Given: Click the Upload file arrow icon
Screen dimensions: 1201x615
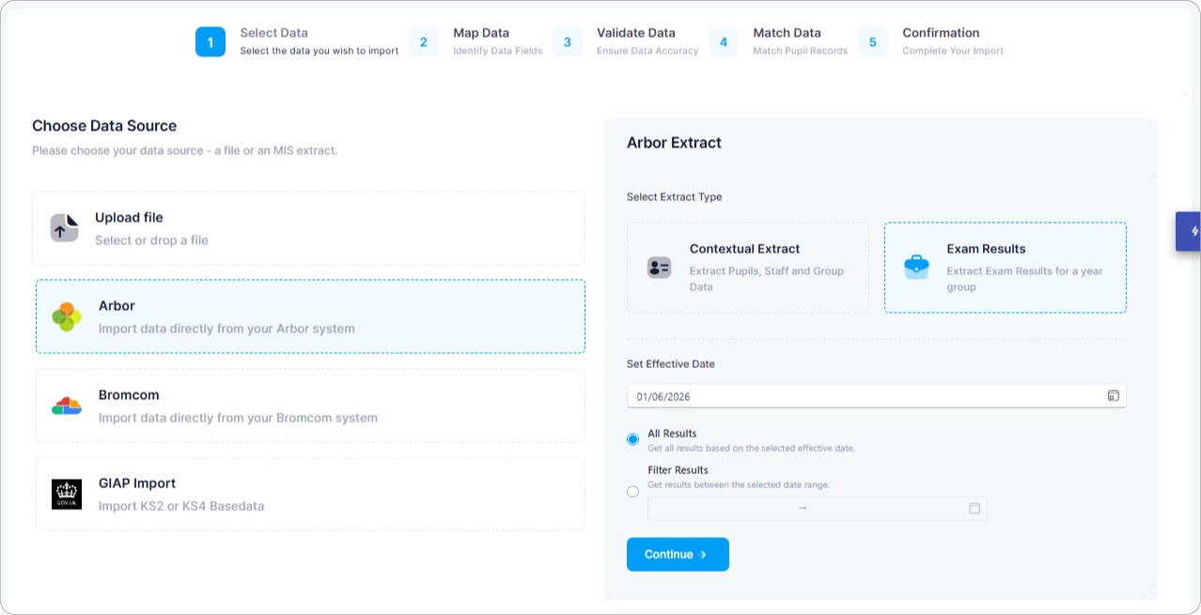Looking at the screenshot, I should [x=64, y=228].
